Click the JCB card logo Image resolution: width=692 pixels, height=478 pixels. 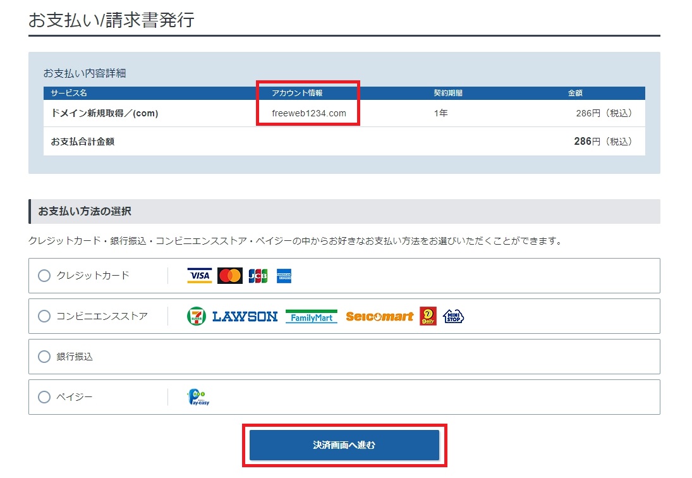(258, 276)
